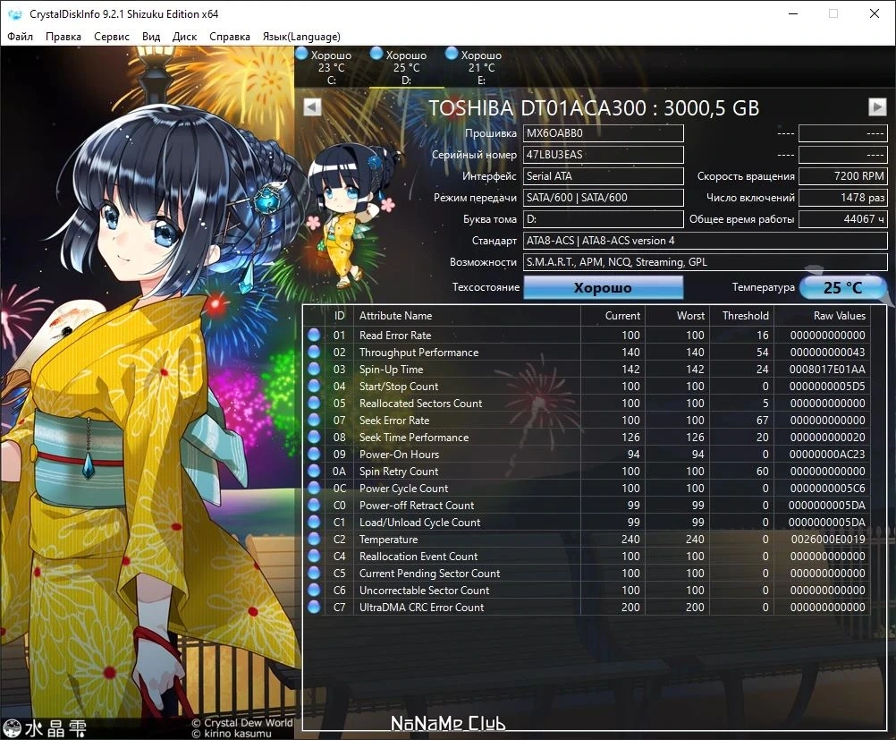Open the Правка menu
The image size is (896, 740).
click(x=63, y=37)
